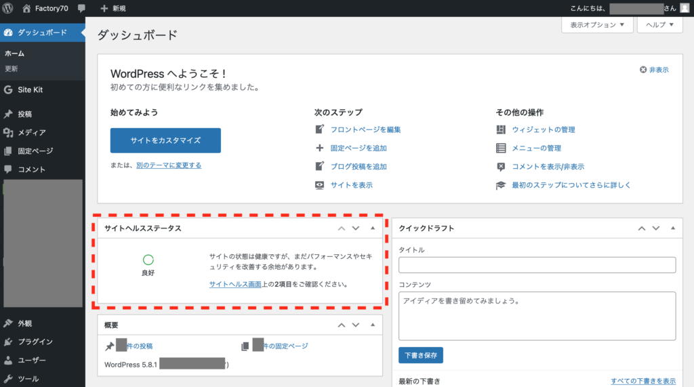Click the 下書き保存 button

(x=420, y=355)
